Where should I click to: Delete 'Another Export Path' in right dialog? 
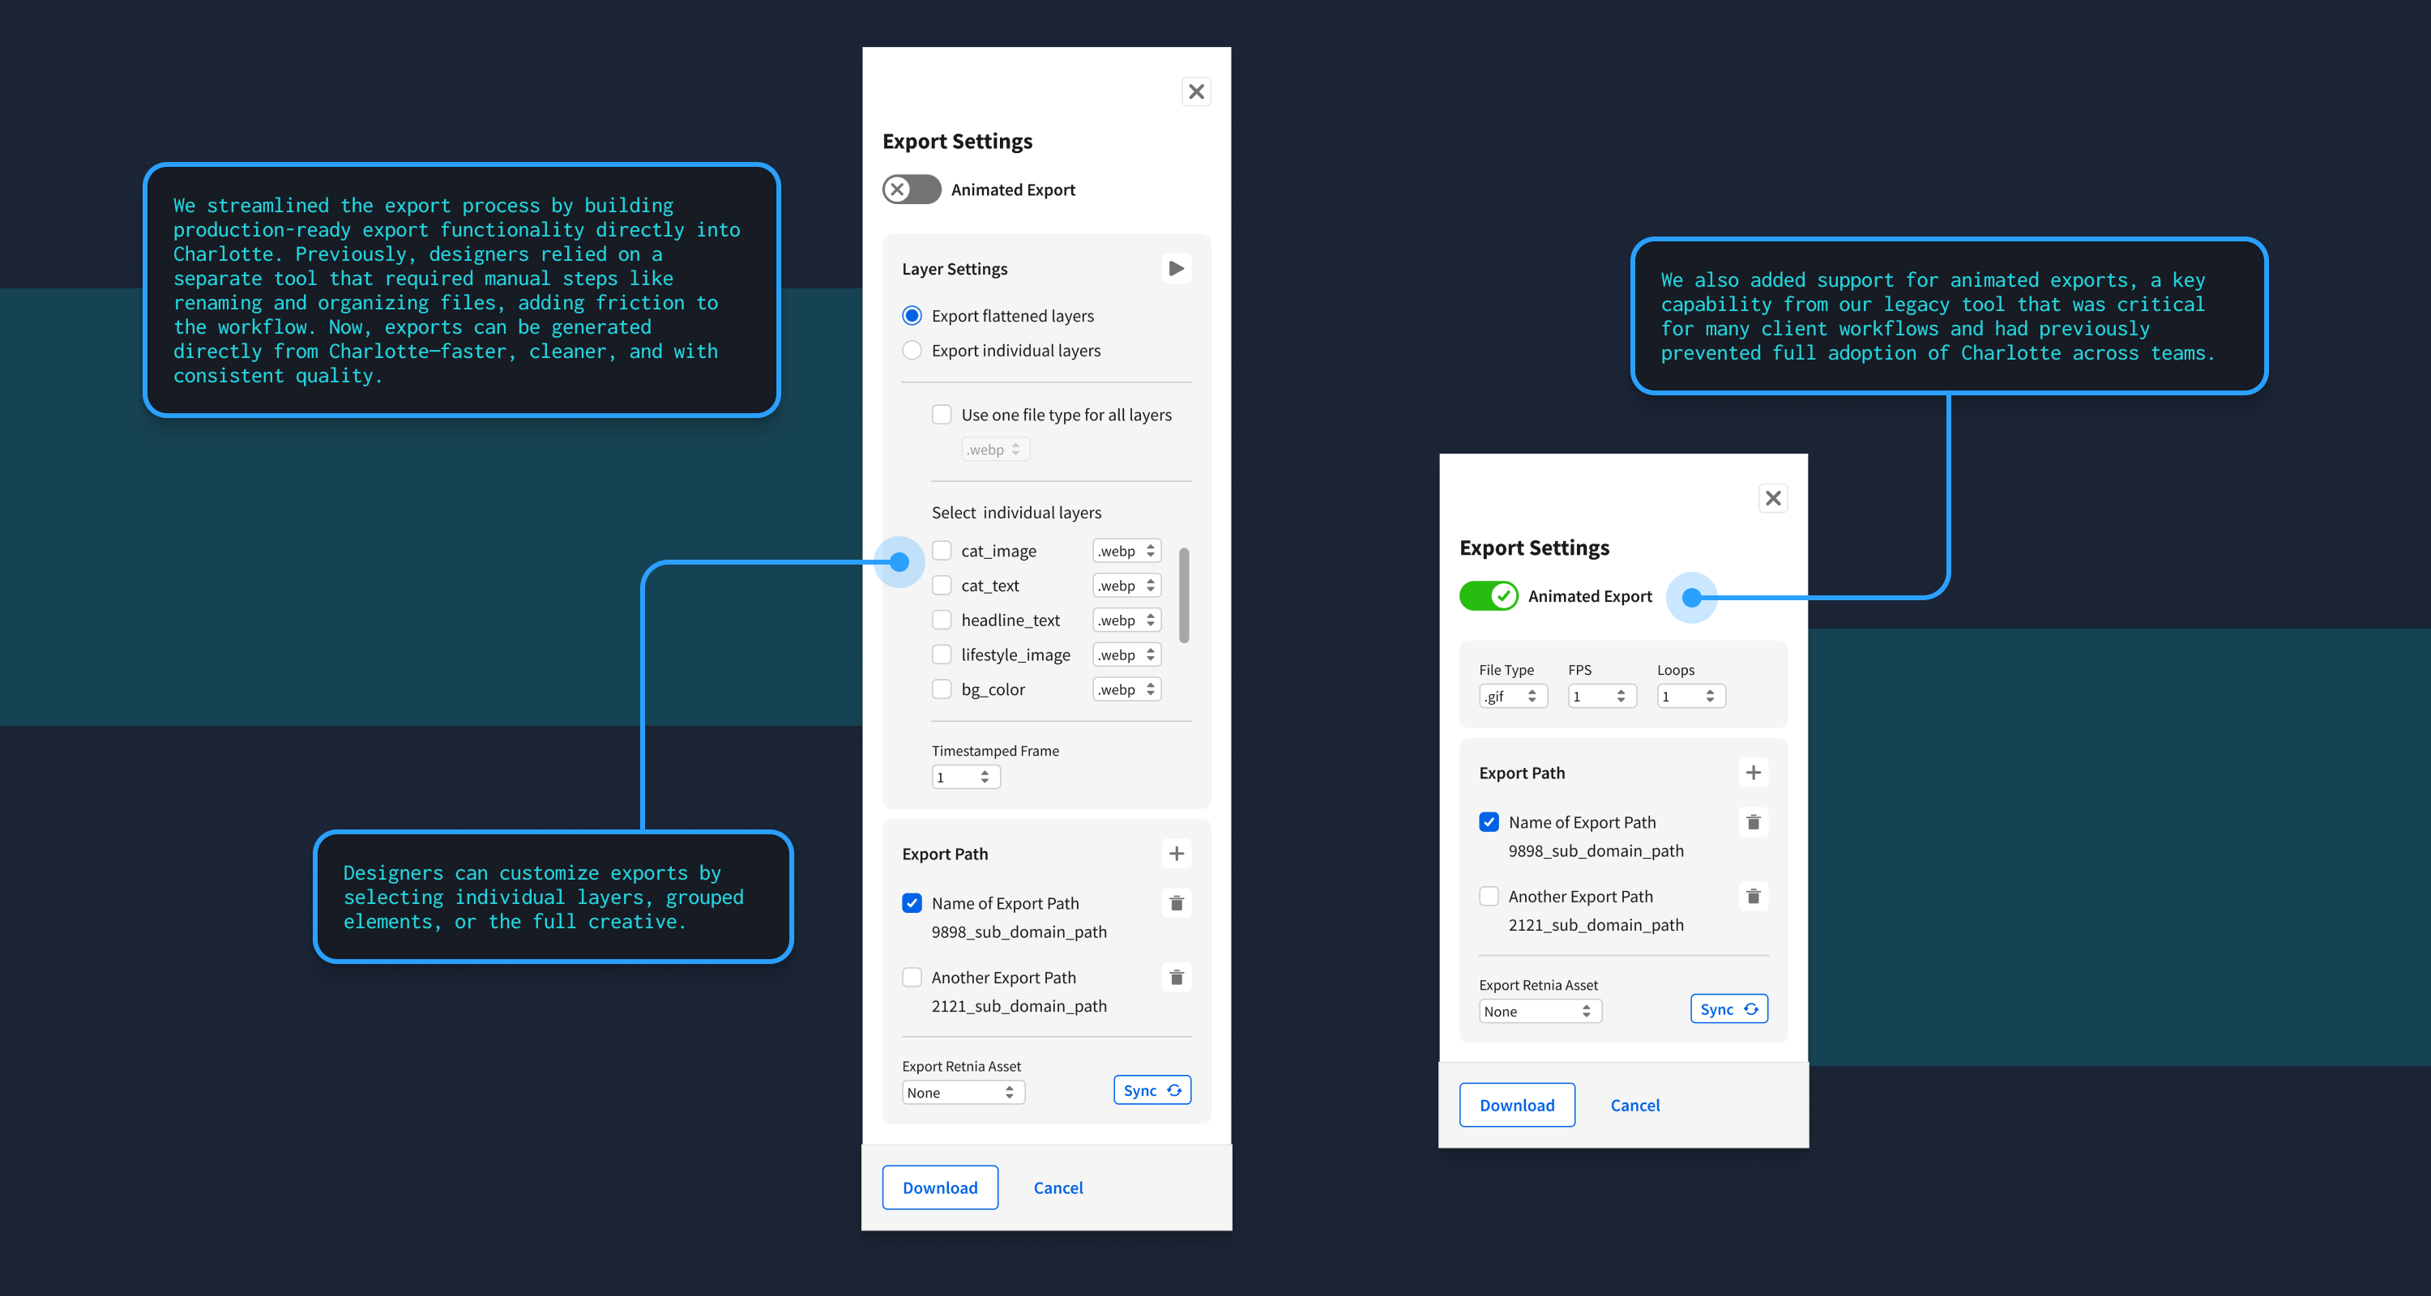pyautogui.click(x=1753, y=896)
